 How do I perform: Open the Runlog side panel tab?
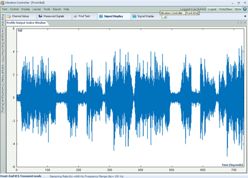(3, 108)
